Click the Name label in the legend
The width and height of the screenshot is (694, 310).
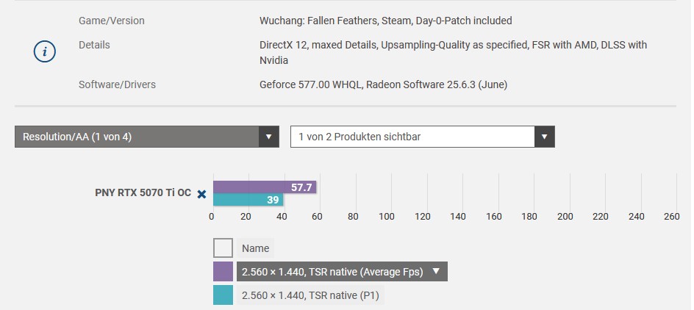tap(255, 248)
